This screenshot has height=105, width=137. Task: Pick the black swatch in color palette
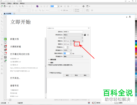136,21
